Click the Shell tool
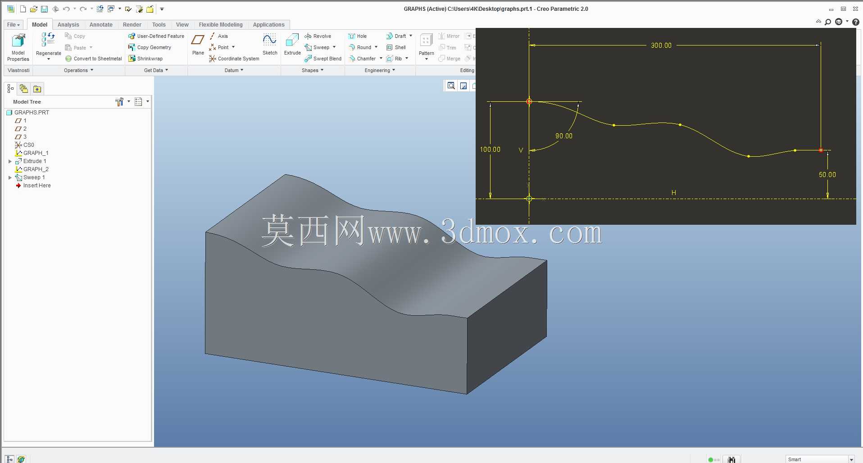Screen dimensions: 863x463 (x=396, y=47)
